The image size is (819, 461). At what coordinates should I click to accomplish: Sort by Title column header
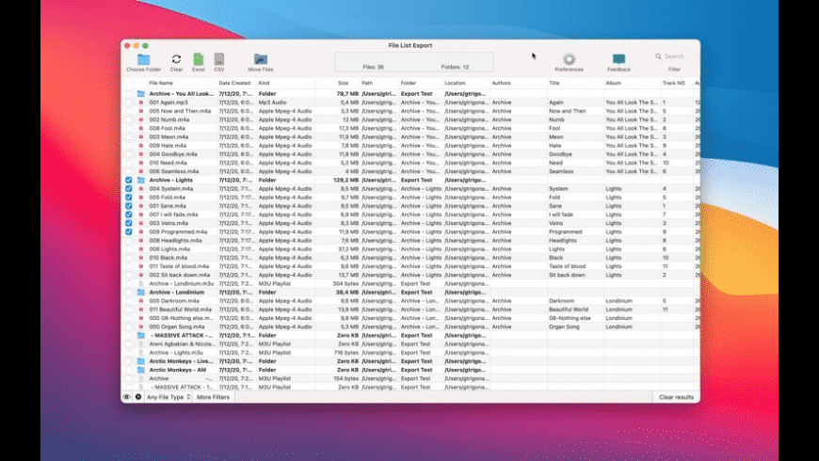click(554, 83)
